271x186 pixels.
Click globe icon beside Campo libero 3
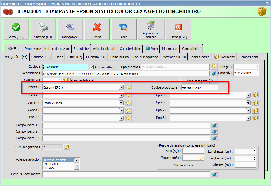point(214,138)
